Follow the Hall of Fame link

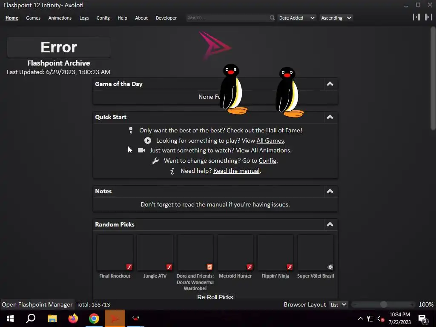click(x=283, y=130)
